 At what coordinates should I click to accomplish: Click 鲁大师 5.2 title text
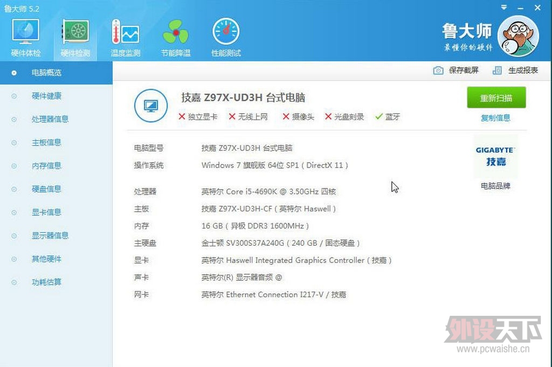(22, 9)
